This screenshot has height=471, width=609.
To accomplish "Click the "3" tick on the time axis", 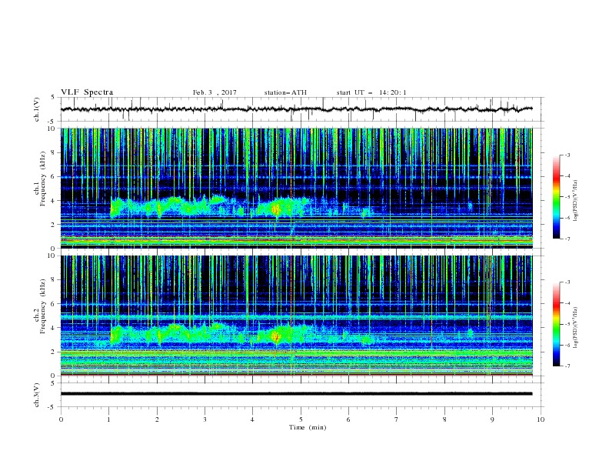I will point(205,419).
